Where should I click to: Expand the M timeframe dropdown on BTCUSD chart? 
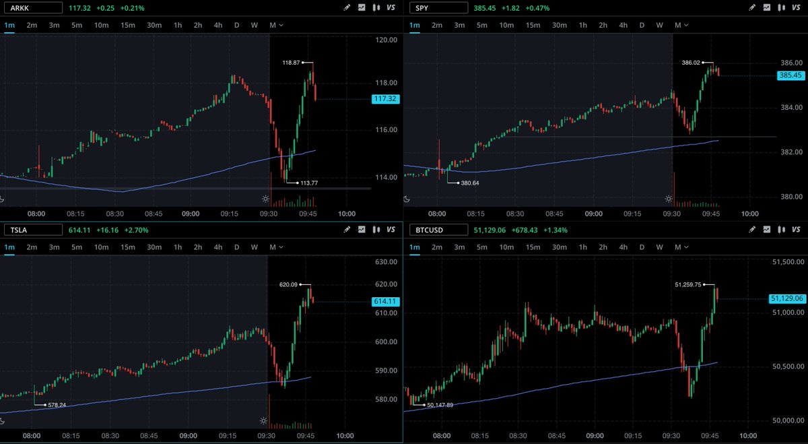click(x=680, y=247)
